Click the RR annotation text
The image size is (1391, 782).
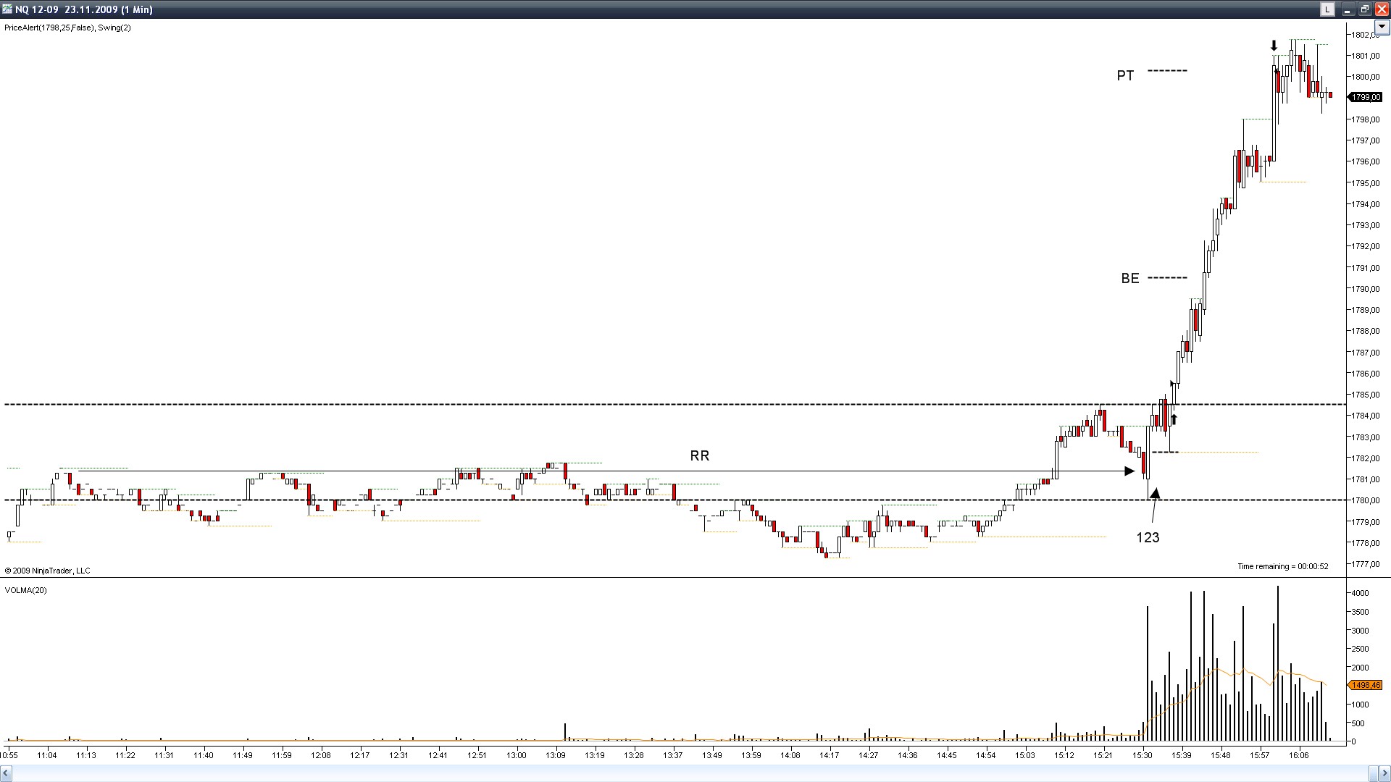point(699,456)
